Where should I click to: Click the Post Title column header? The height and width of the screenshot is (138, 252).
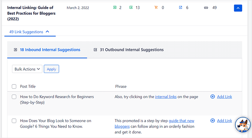tap(28, 86)
